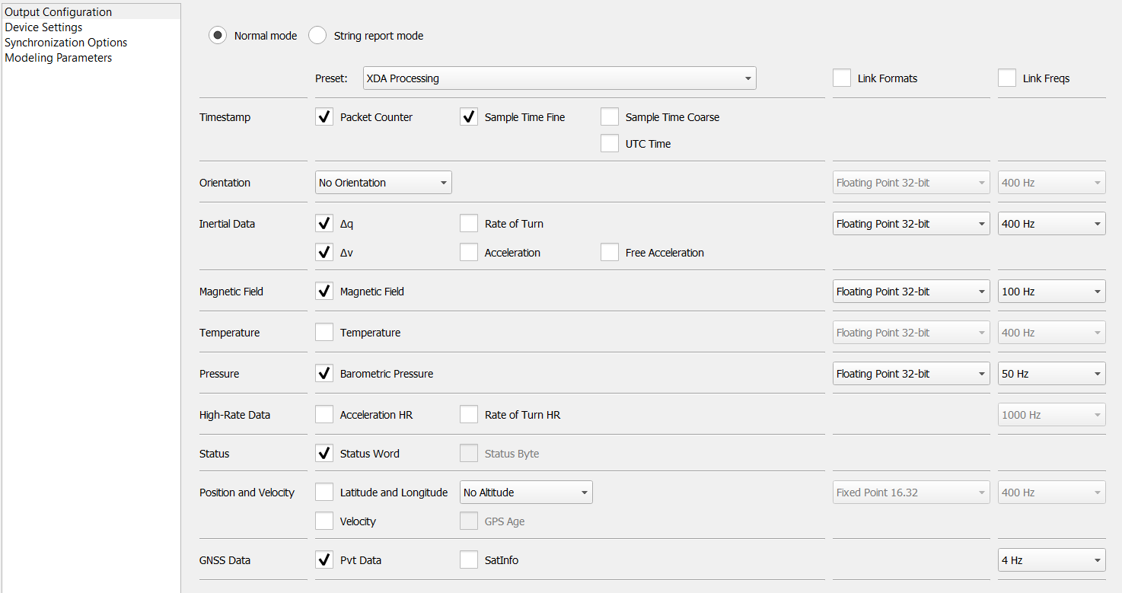The image size is (1122, 593).
Task: Select Normal mode
Action: tap(218, 34)
